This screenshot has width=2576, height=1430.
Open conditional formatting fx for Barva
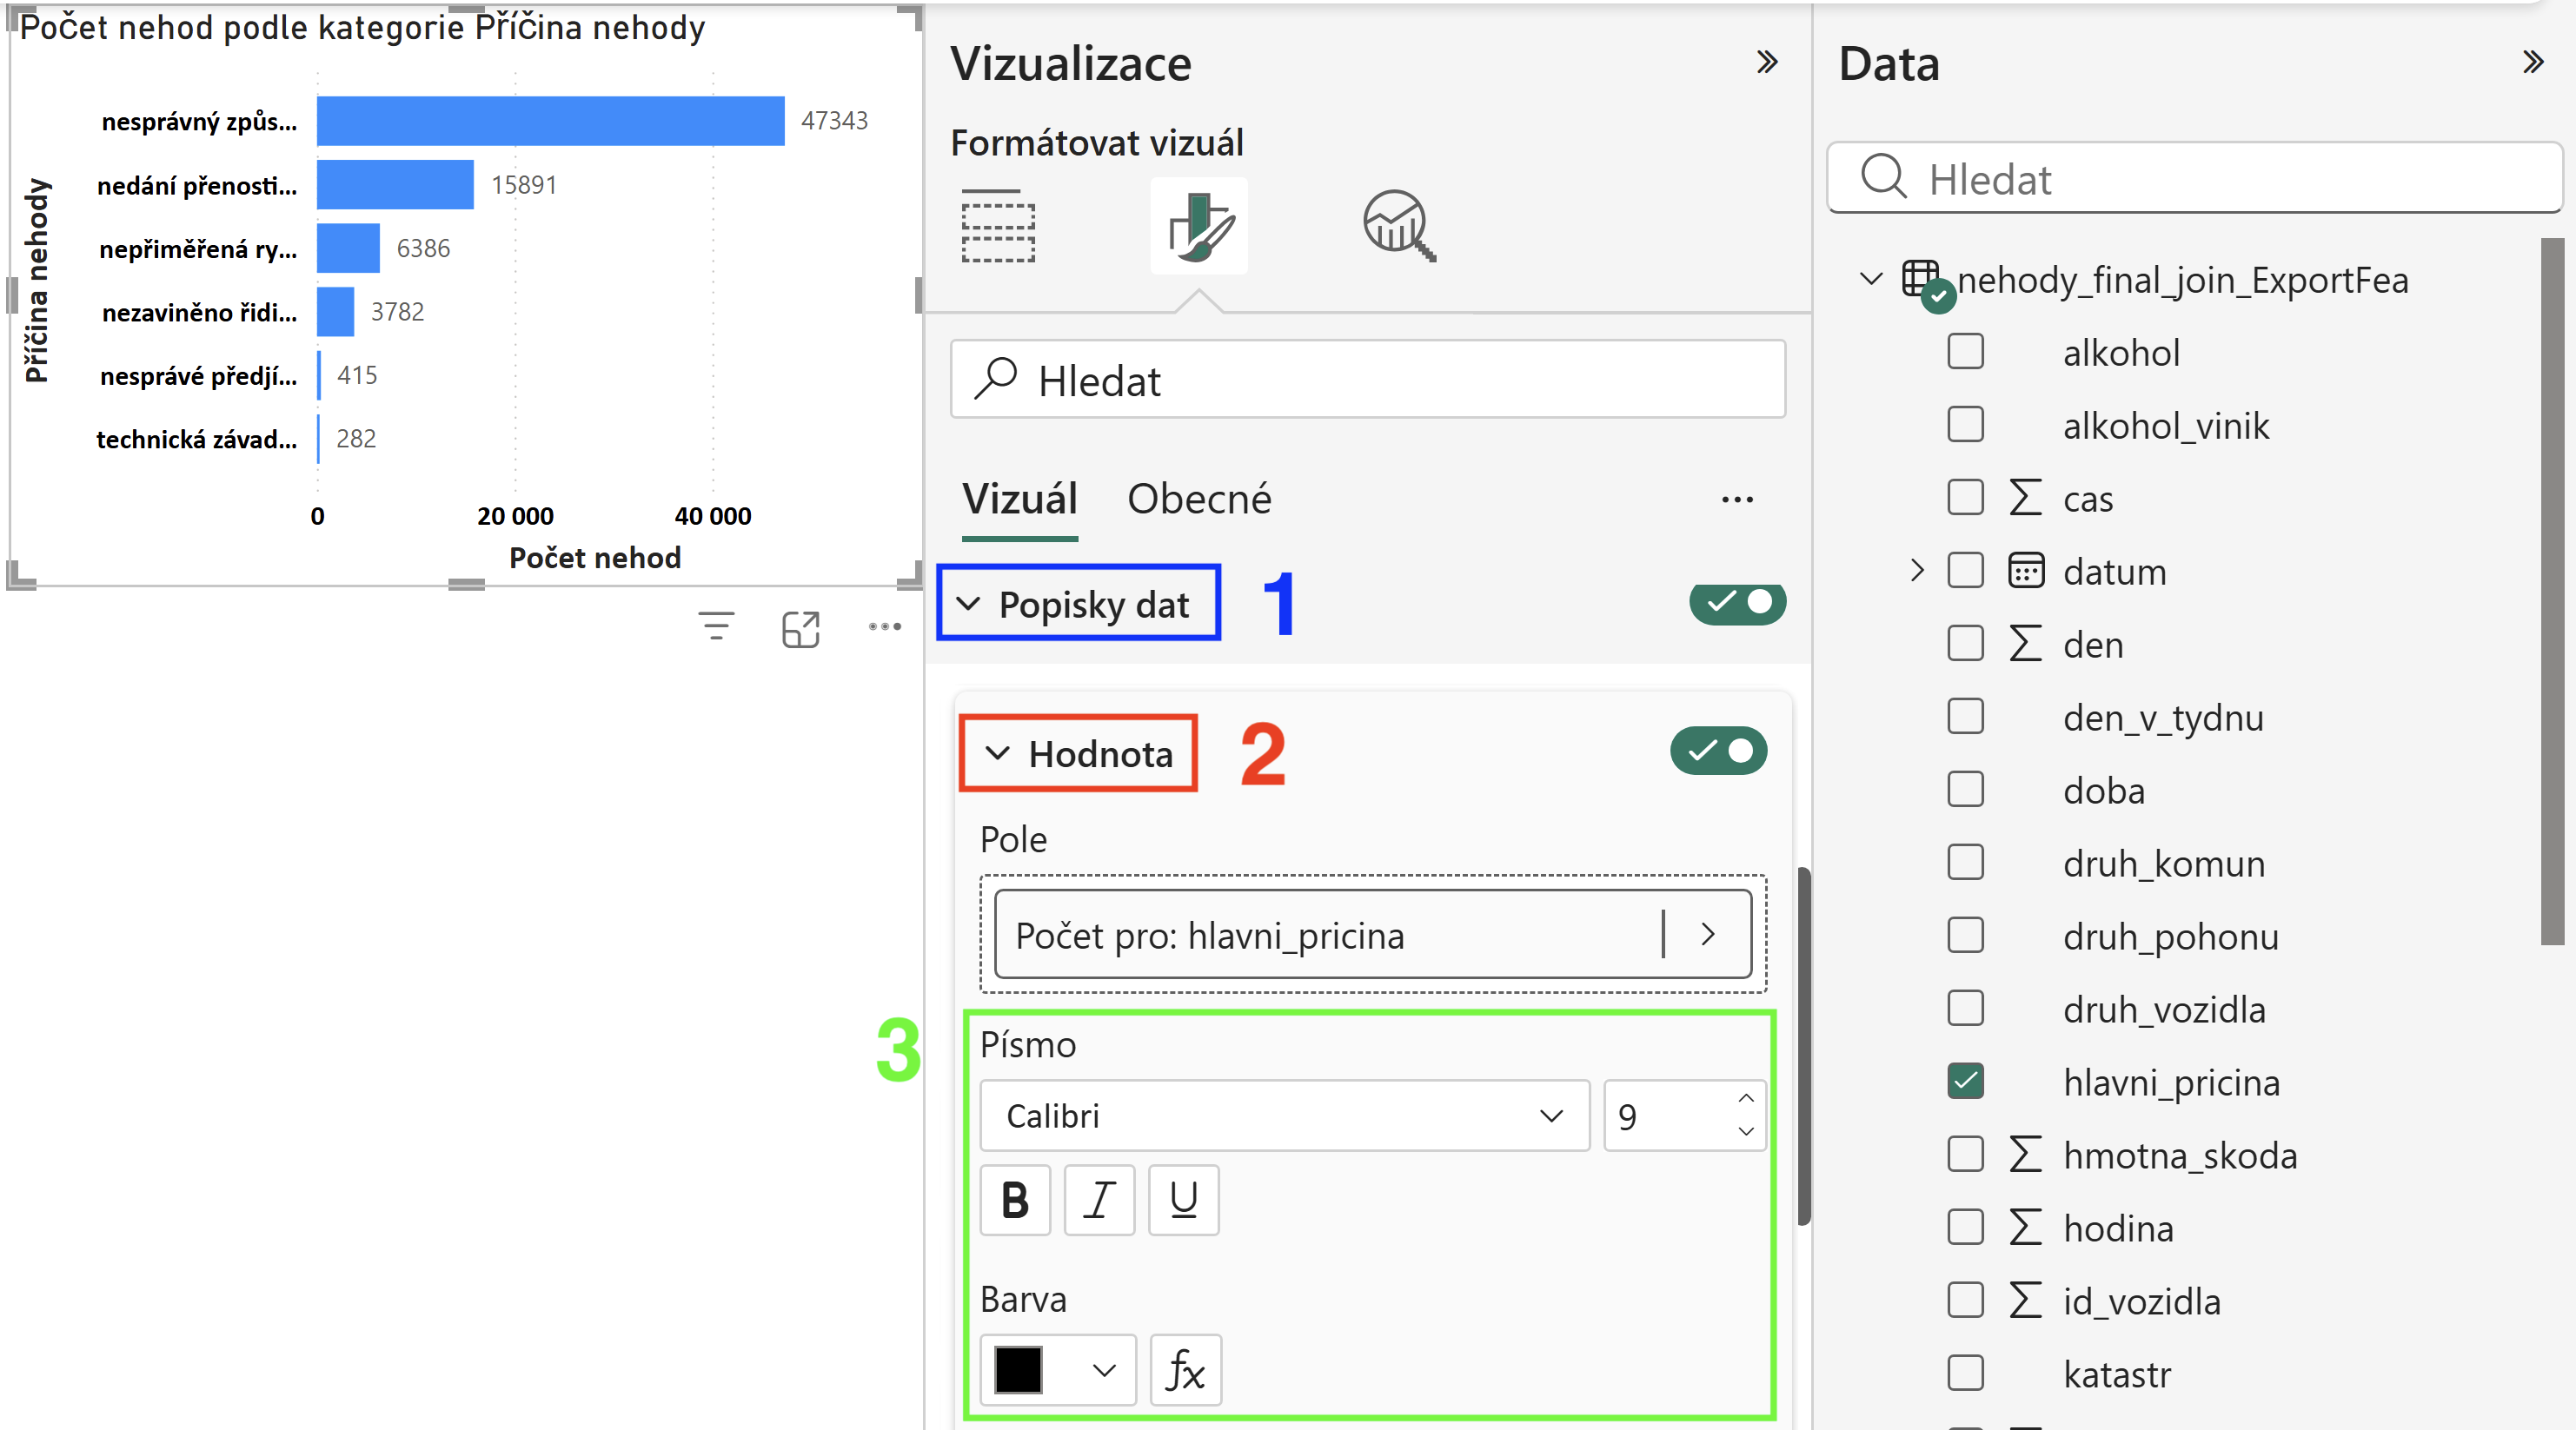tap(1185, 1370)
